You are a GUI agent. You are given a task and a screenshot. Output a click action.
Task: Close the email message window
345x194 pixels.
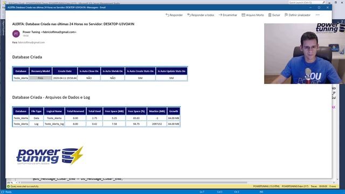coord(328,8)
